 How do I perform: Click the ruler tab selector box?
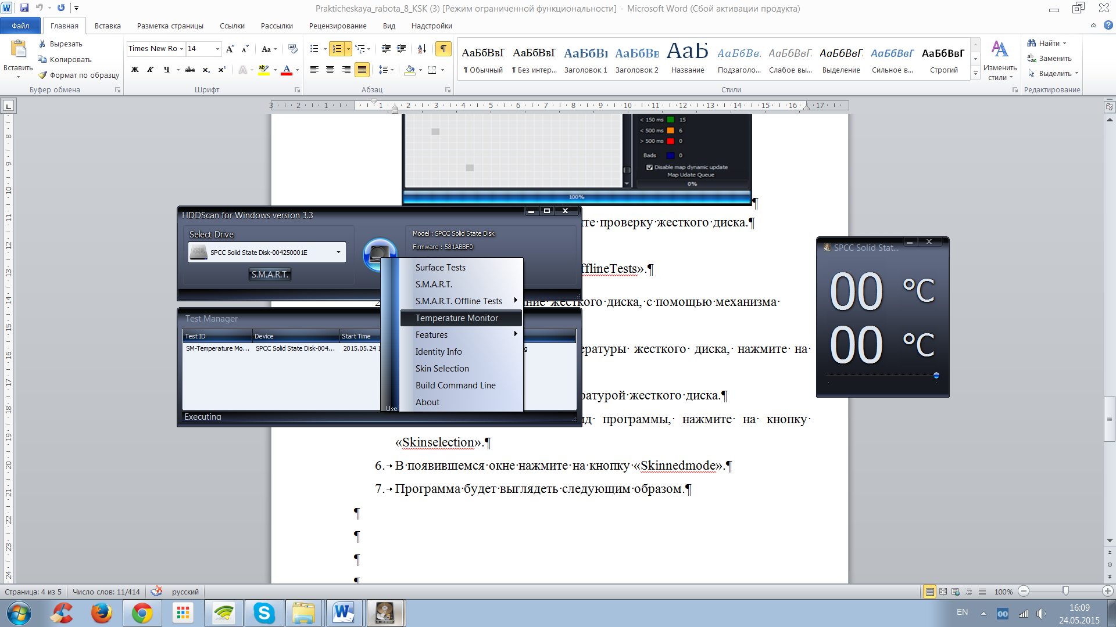[x=9, y=106]
